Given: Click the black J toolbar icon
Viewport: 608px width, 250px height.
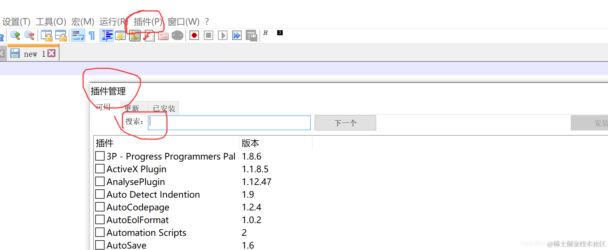Looking at the screenshot, I should [x=280, y=33].
